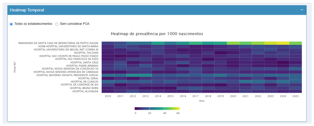Click HOSPITAL UNIVERSITARIO DR MIGUEL RIET CORREA label
The width and height of the screenshot is (314, 126).
click(66, 50)
